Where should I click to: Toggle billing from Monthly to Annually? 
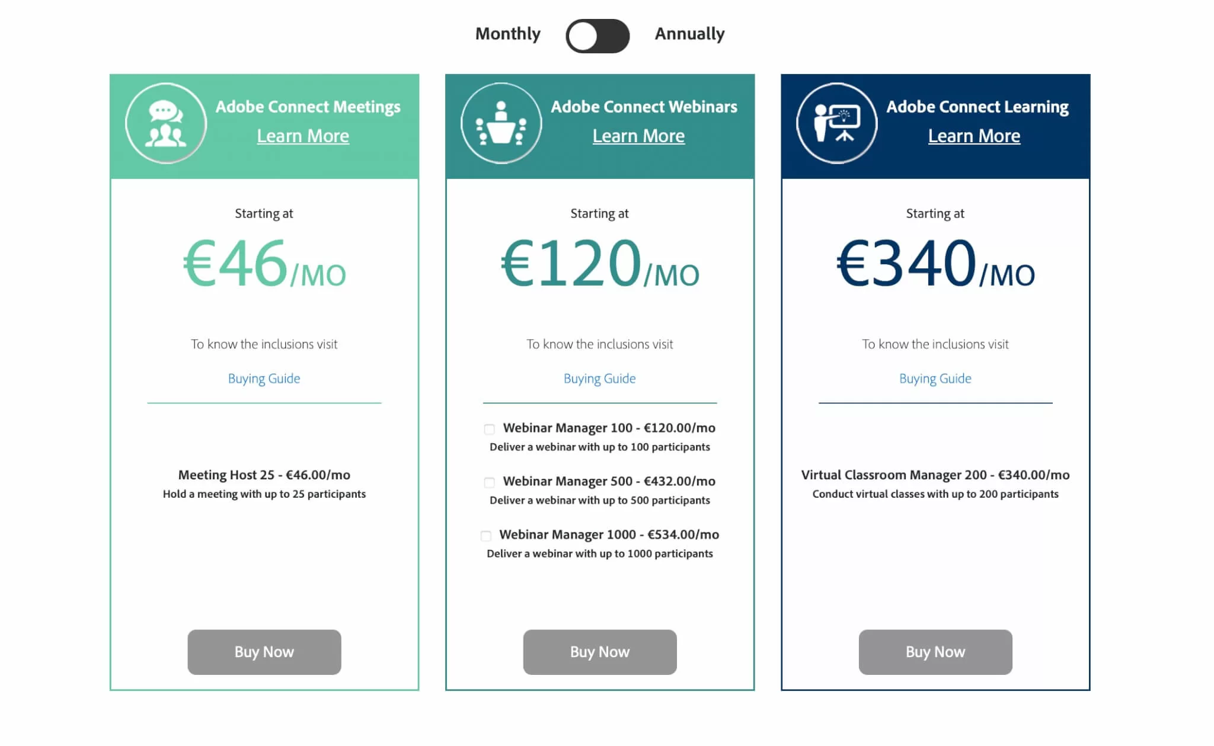click(x=597, y=36)
